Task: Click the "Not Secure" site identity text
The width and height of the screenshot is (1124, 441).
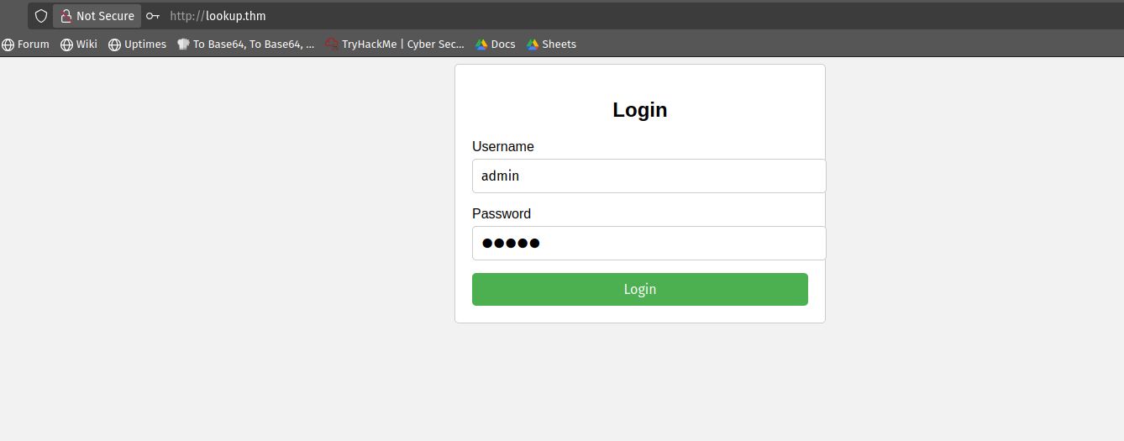Action: pyautogui.click(x=105, y=16)
